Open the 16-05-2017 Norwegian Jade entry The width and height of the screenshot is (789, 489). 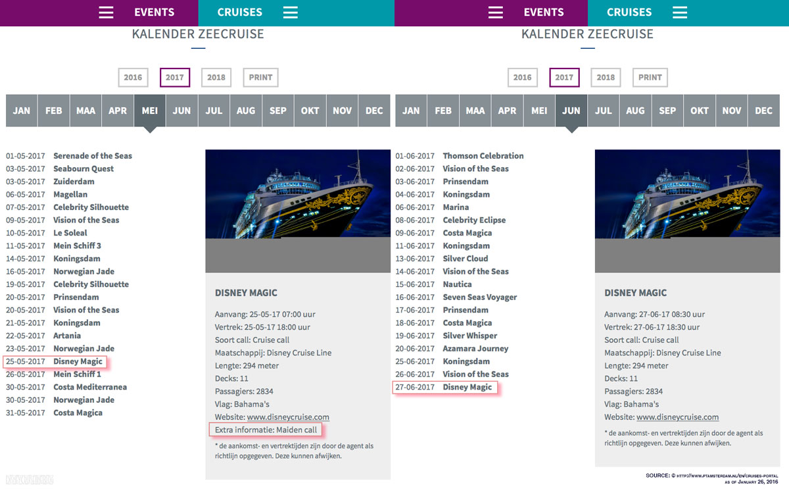[x=60, y=271]
